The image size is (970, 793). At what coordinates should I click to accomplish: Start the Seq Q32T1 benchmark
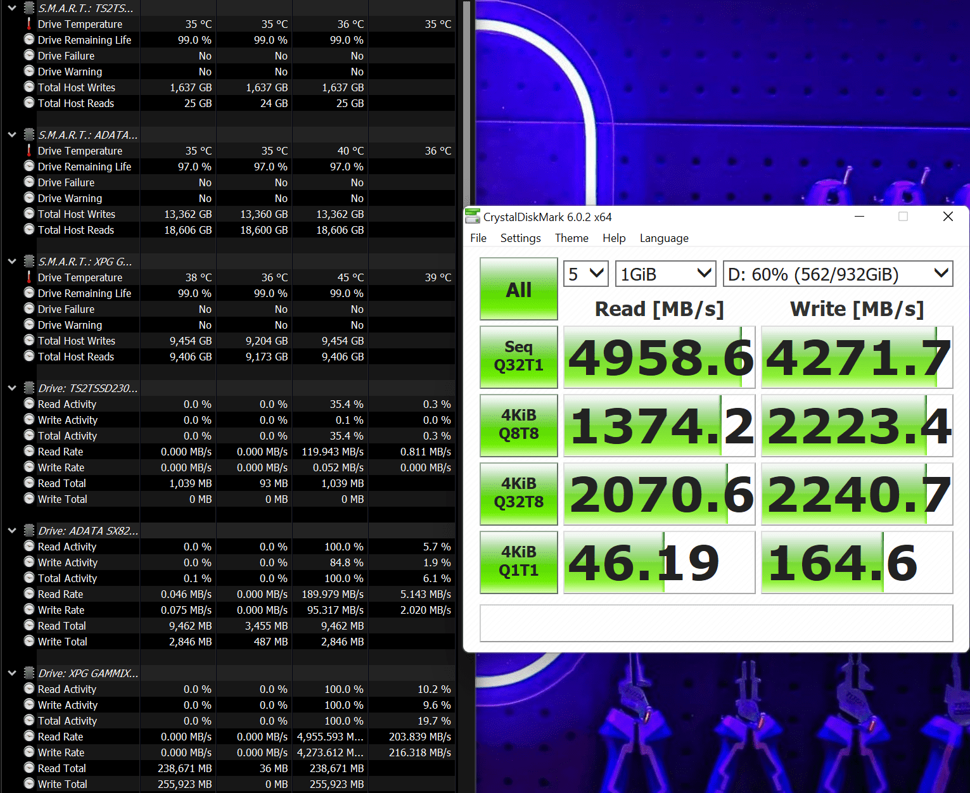coord(519,357)
